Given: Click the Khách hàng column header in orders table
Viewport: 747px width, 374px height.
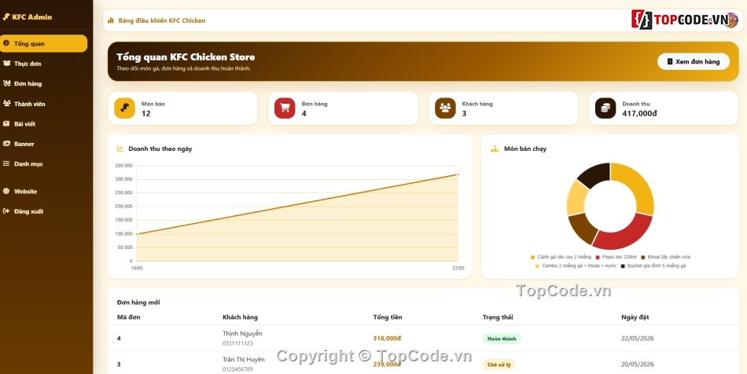Looking at the screenshot, I should pyautogui.click(x=240, y=317).
